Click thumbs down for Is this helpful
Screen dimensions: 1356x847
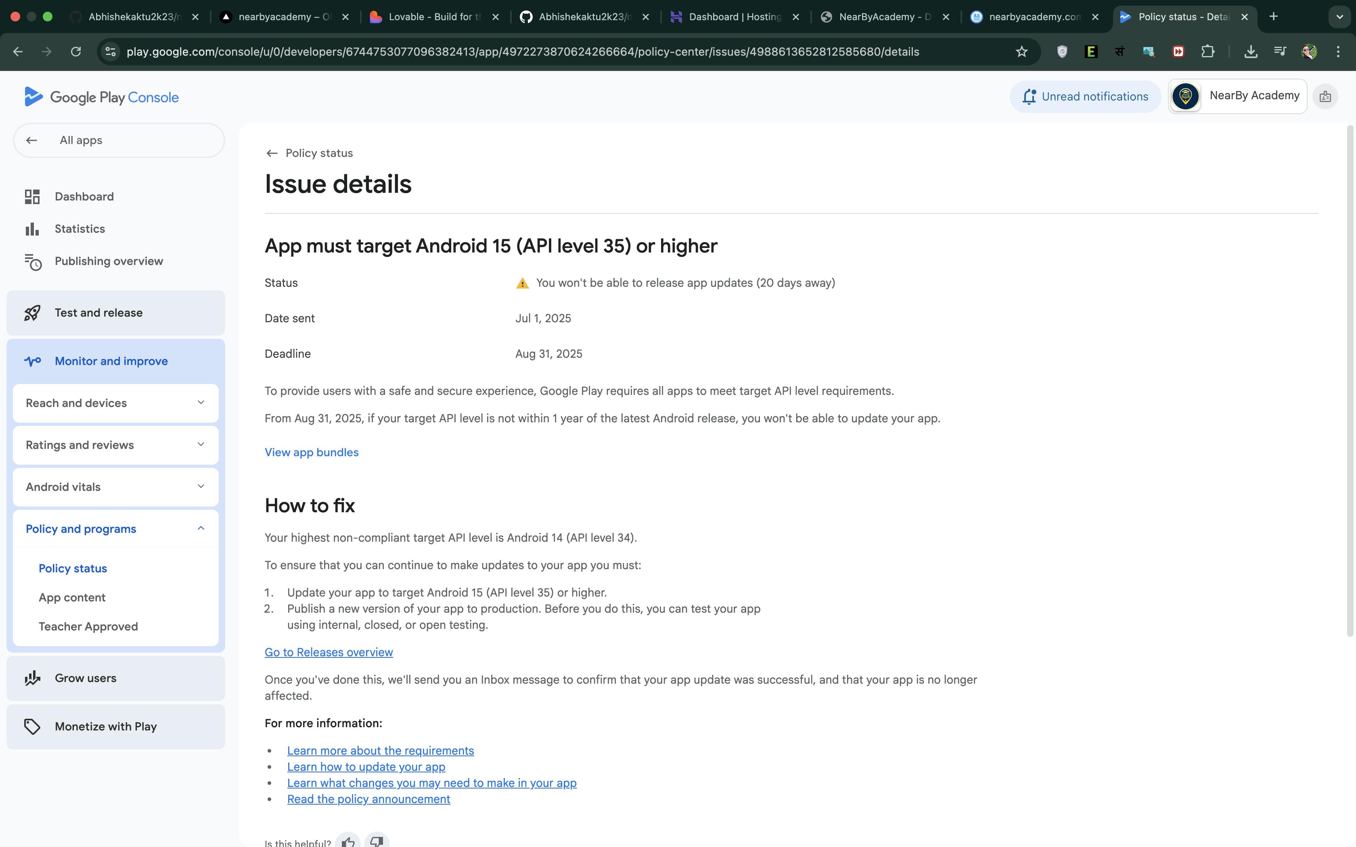pos(377,841)
